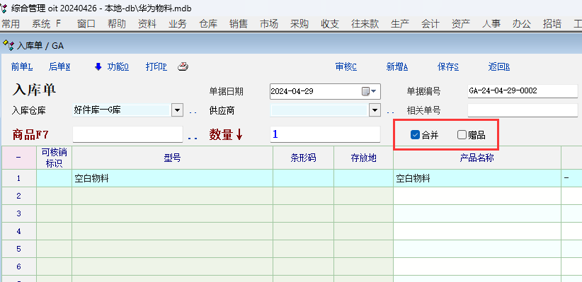Click the 功能O link
The width and height of the screenshot is (582, 282).
118,66
